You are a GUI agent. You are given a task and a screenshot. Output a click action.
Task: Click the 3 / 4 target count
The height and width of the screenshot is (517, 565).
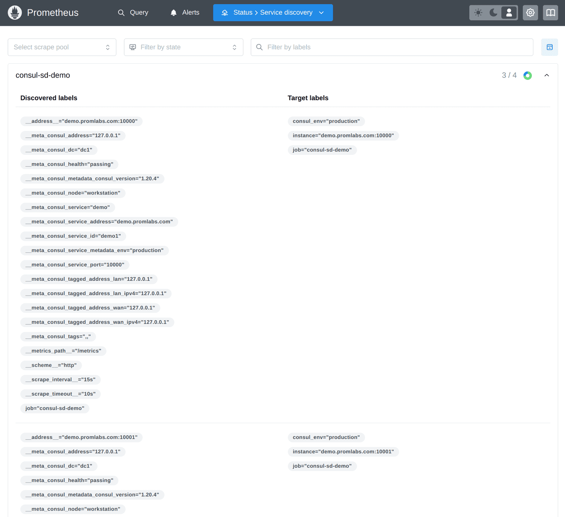(509, 75)
